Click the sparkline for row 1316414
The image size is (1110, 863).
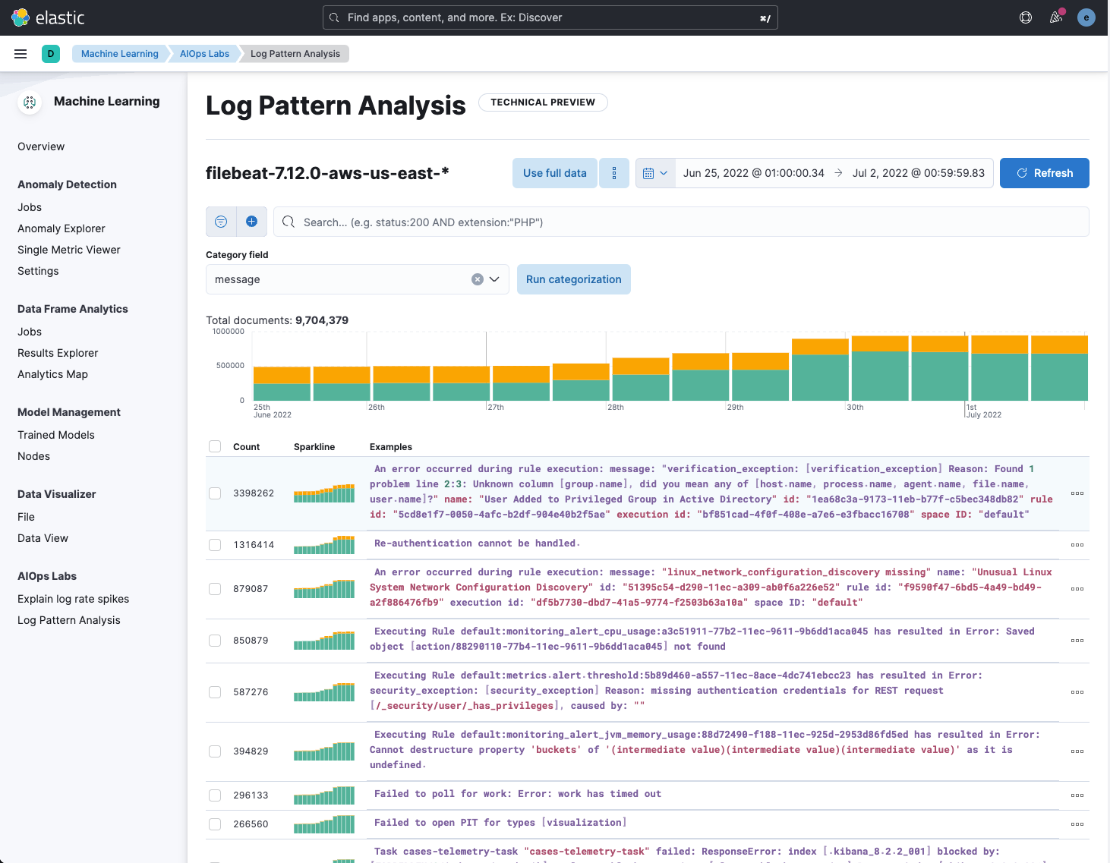pos(324,545)
